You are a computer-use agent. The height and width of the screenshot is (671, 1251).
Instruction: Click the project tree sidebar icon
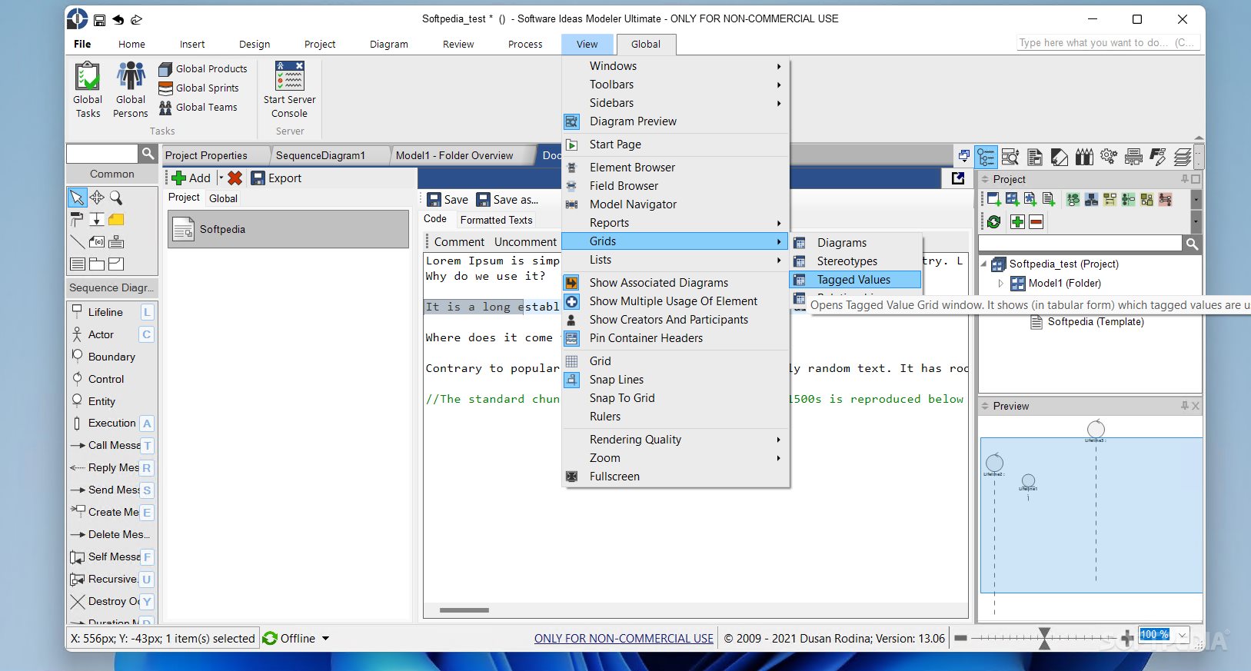pyautogui.click(x=986, y=157)
